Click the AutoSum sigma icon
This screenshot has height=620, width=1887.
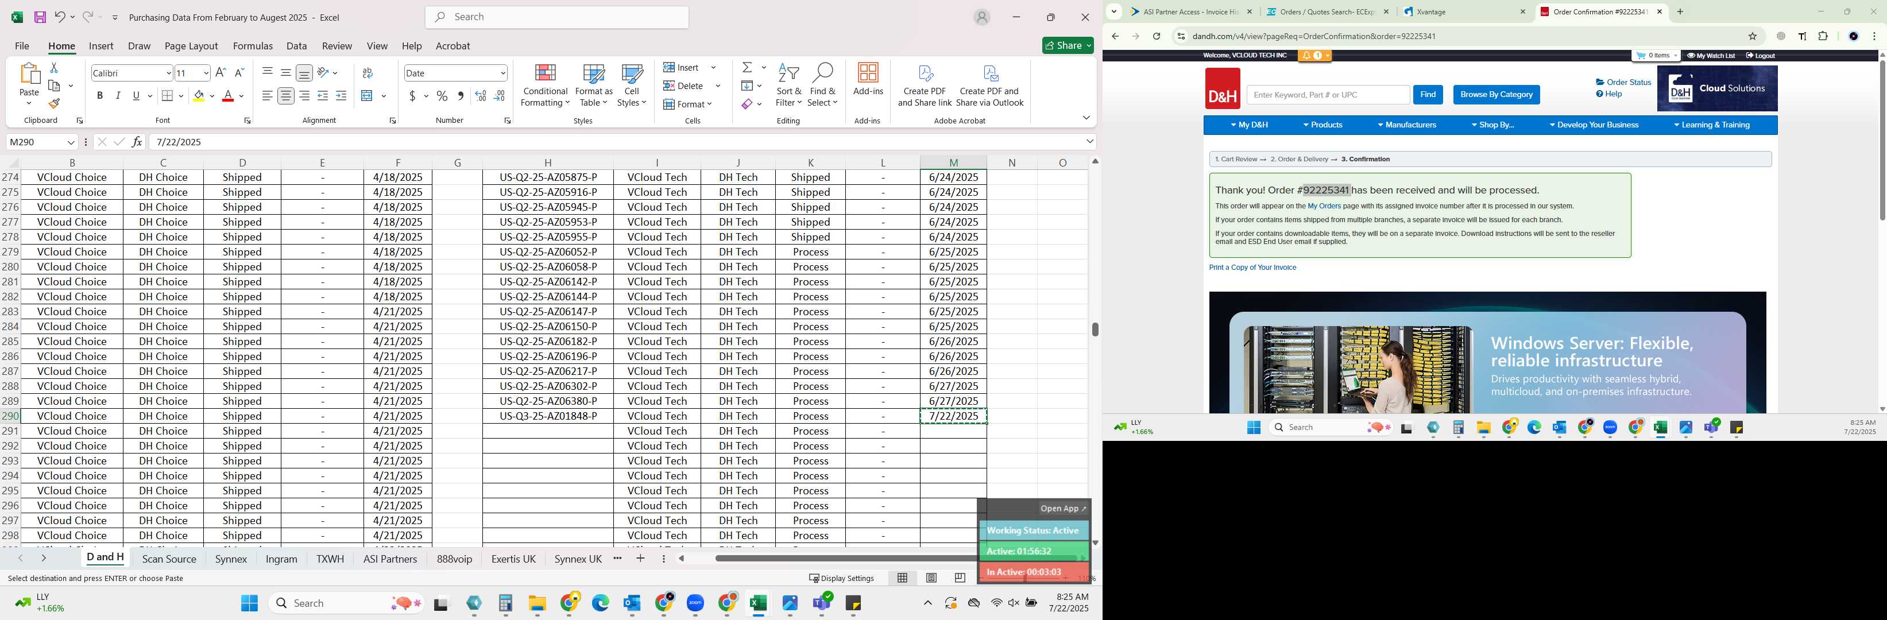point(747,67)
